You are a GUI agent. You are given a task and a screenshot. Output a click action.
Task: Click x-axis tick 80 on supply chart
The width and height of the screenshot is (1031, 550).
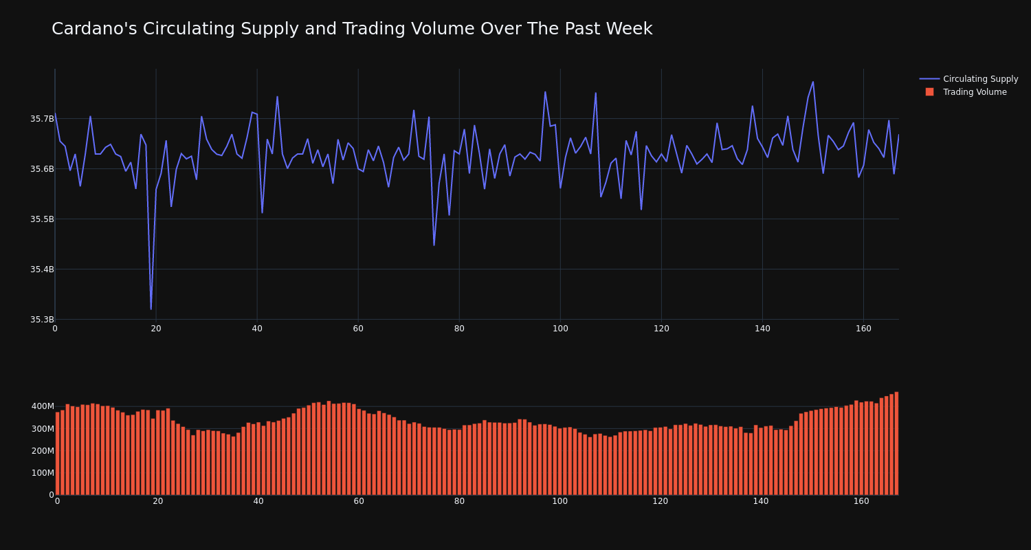tap(459, 329)
